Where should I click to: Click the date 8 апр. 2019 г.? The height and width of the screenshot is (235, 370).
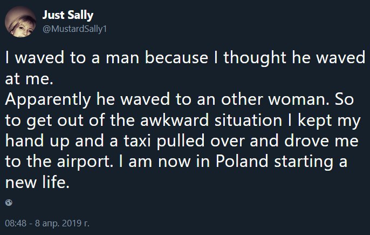point(63,223)
